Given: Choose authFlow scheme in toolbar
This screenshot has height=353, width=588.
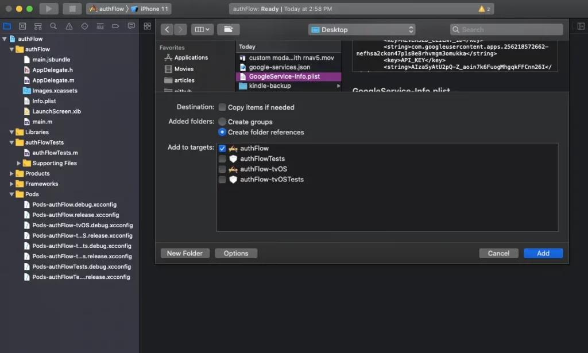Looking at the screenshot, I should (x=106, y=9).
